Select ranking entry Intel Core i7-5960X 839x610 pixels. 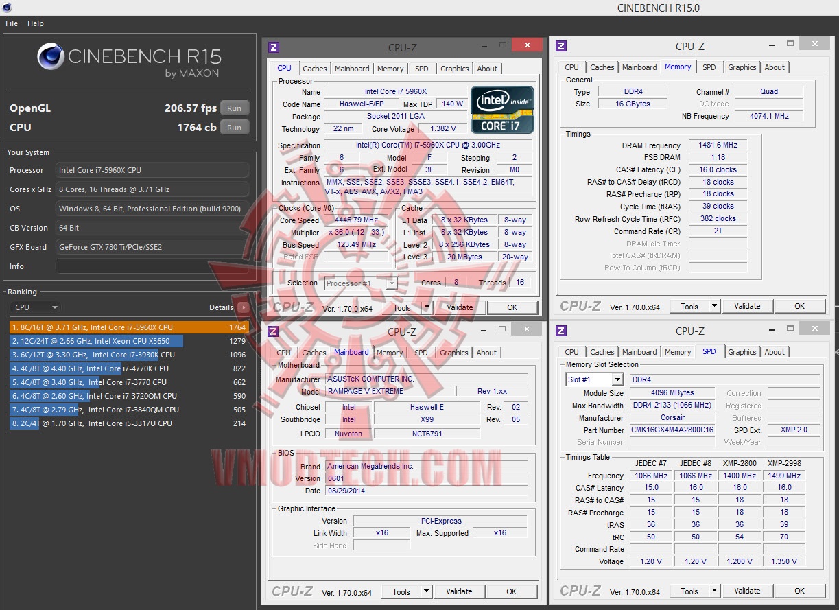pyautogui.click(x=129, y=327)
